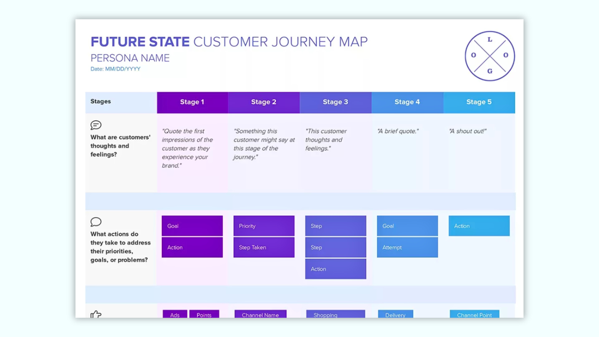Image resolution: width=599 pixels, height=337 pixels.
Task: Click the thumbs-up icon near the bottom
Action: click(x=96, y=314)
